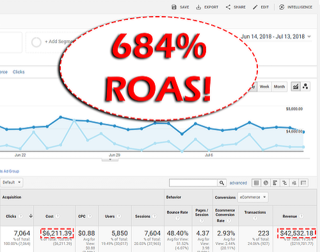The height and width of the screenshot is (252, 320).
Task: Click EDIT in the top bar
Action: pyautogui.click(x=260, y=7)
